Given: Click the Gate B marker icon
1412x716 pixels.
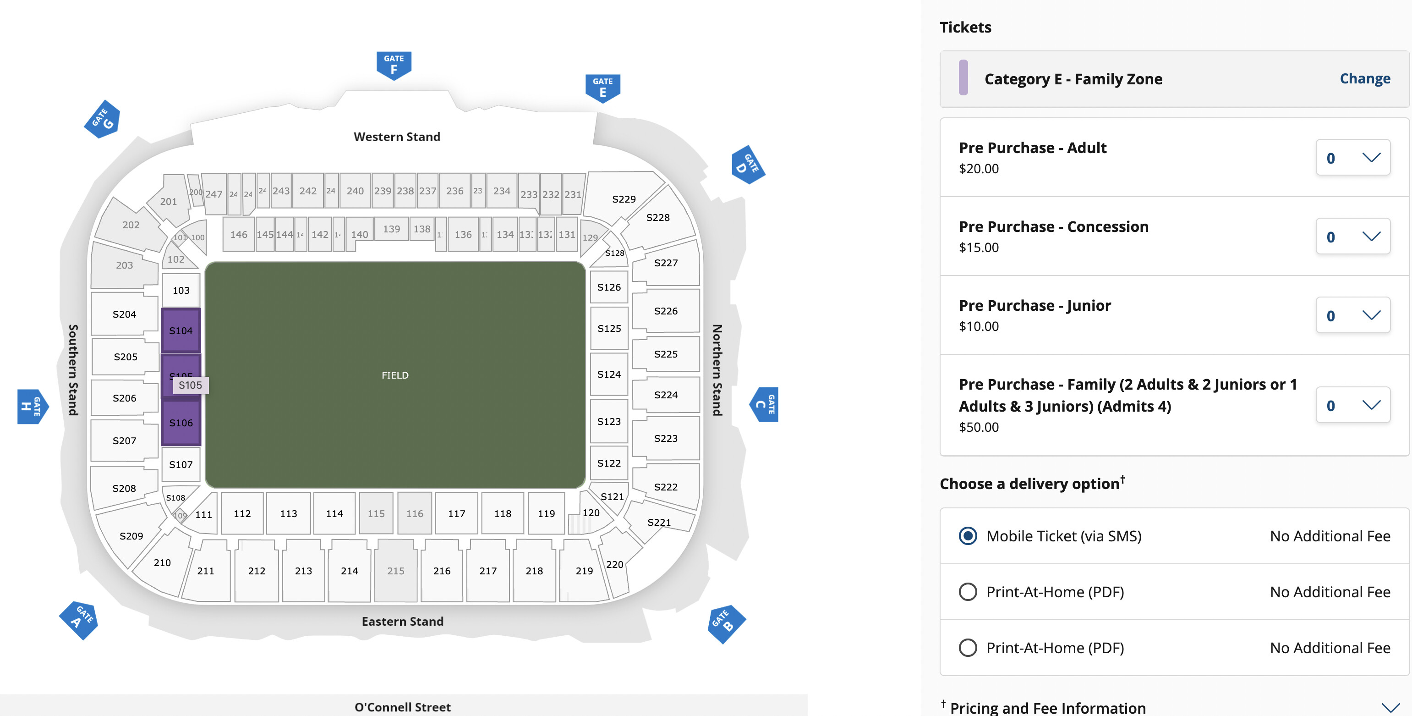Looking at the screenshot, I should [726, 624].
